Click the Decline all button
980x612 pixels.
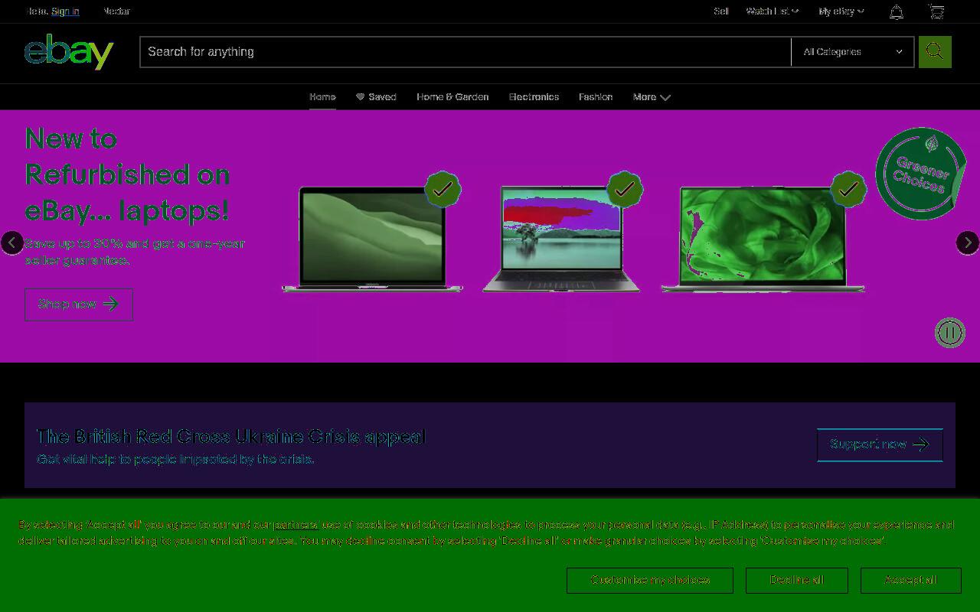click(797, 580)
